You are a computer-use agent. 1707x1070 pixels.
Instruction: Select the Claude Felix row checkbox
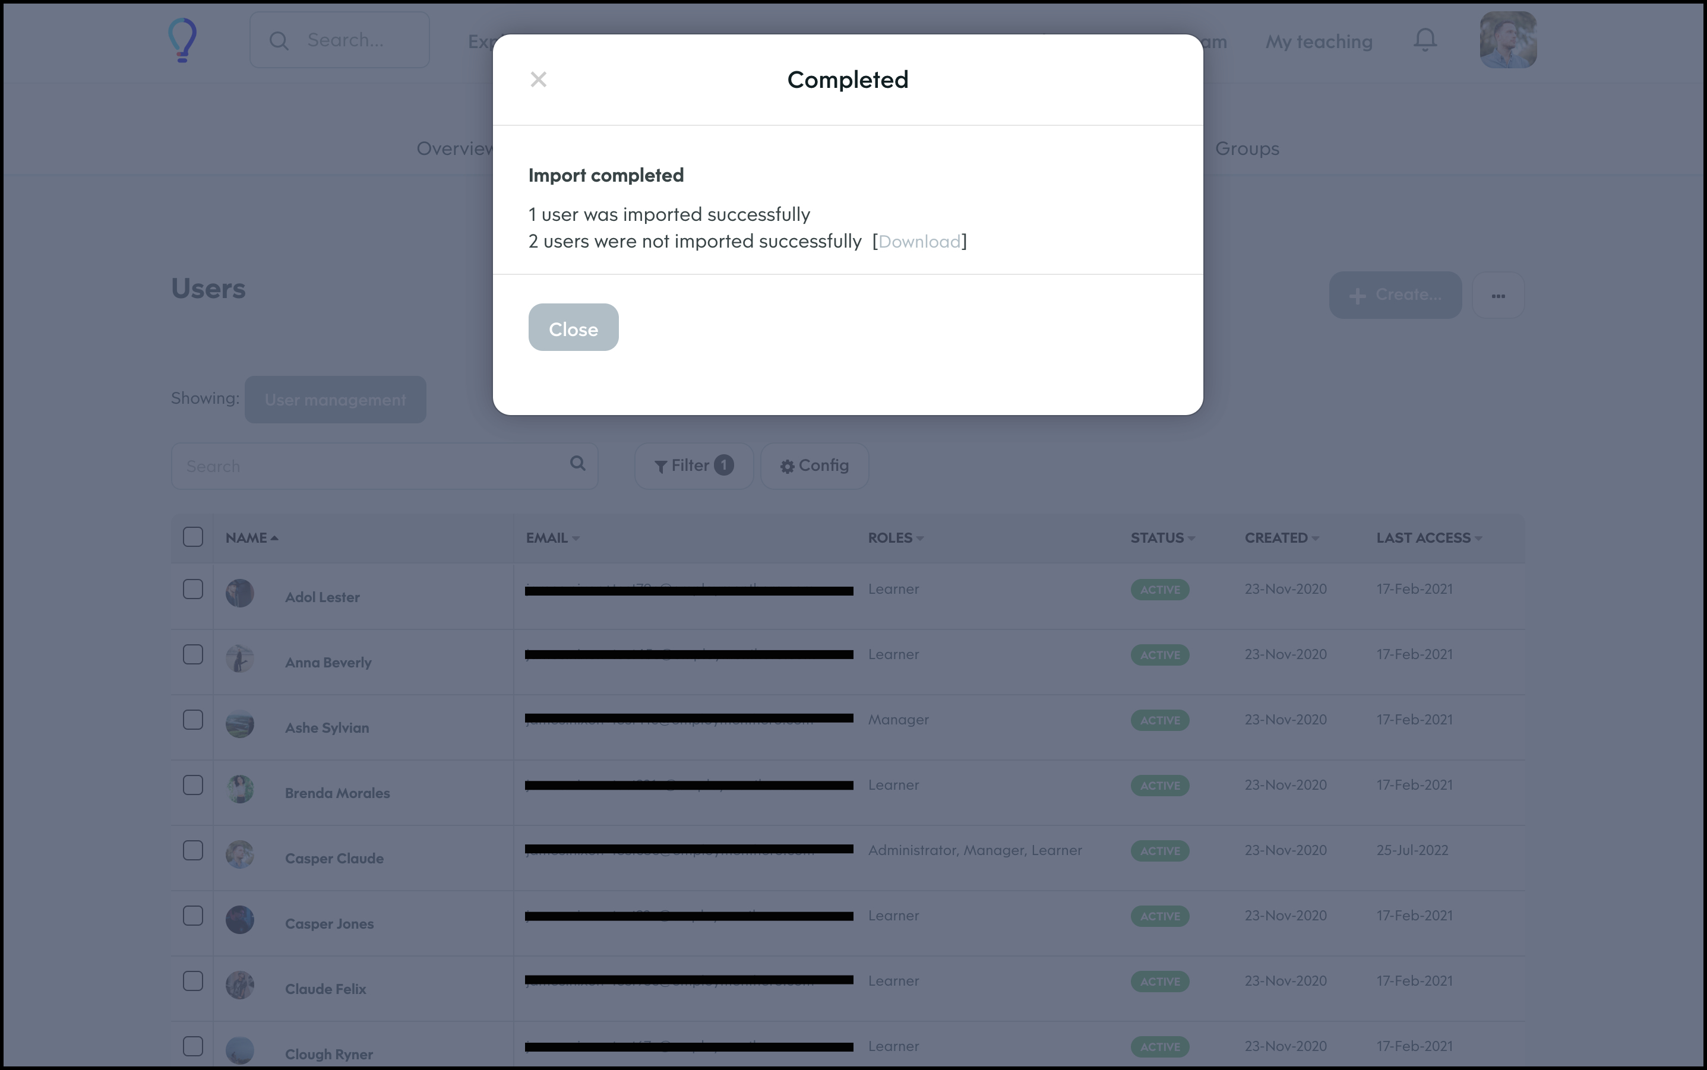(192, 981)
